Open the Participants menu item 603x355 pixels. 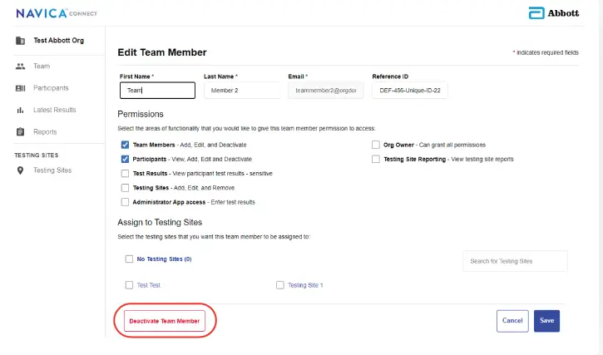pyautogui.click(x=51, y=88)
